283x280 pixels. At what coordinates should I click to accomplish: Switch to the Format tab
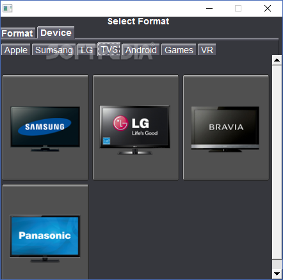click(x=17, y=33)
